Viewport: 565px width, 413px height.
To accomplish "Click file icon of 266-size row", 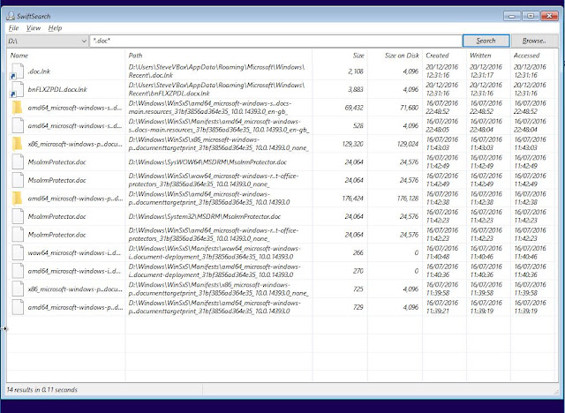I will point(18,252).
